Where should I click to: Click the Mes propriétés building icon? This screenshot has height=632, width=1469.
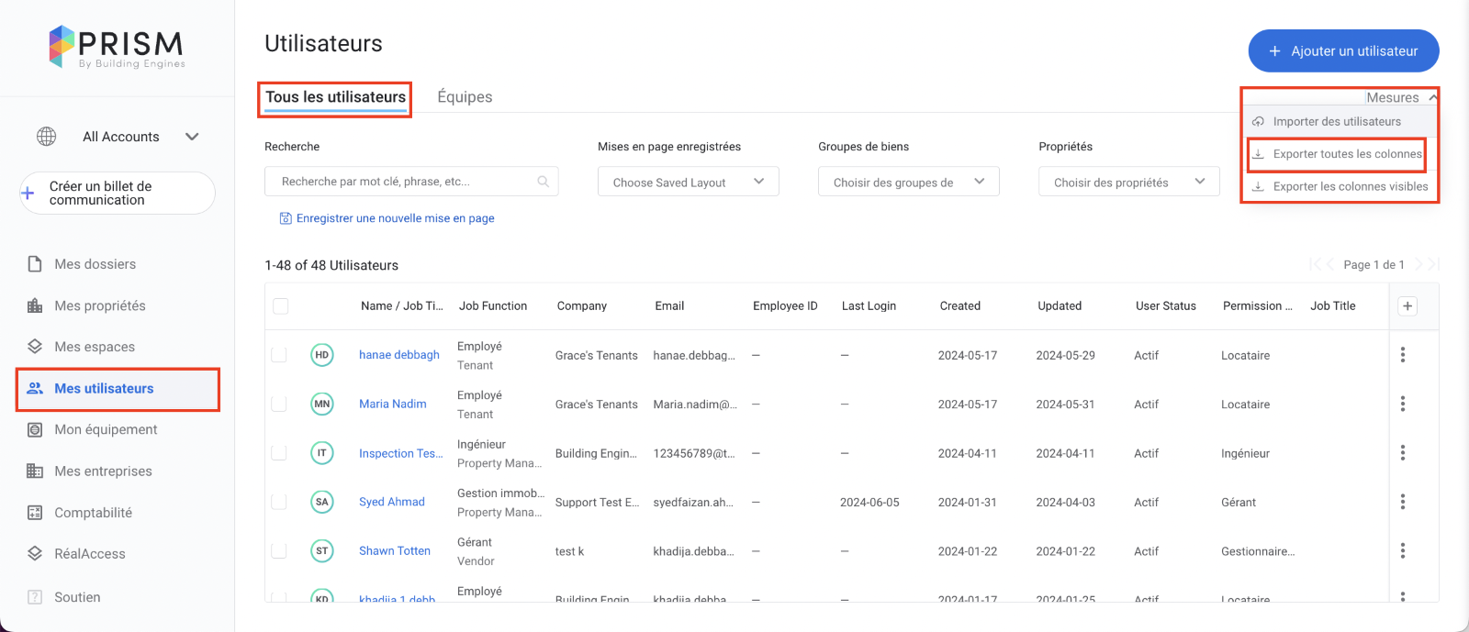point(35,305)
